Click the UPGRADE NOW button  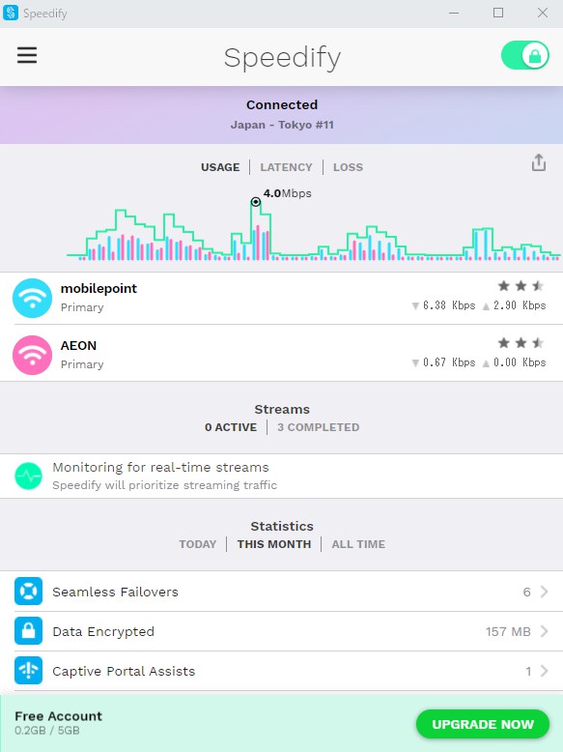[x=483, y=724]
